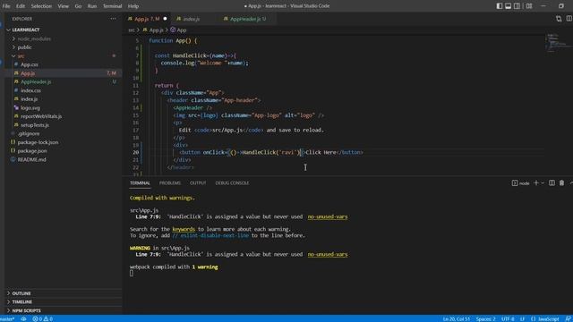Change the UTF-8 file encoding
This screenshot has width=573, height=322.
coord(508,318)
